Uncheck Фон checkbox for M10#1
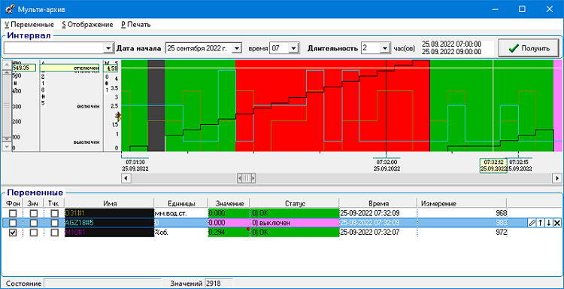The image size is (564, 289). pyautogui.click(x=12, y=233)
